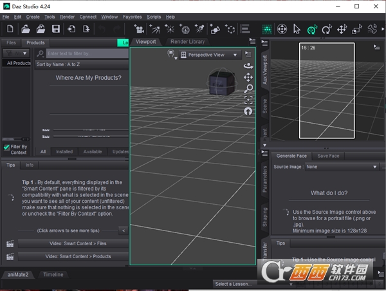Open the Parameters side tab
Viewport: 386px width, 291px height.
click(x=264, y=179)
